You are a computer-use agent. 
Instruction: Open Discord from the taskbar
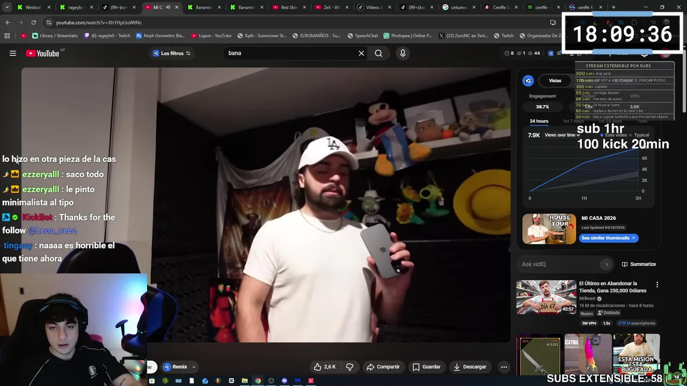(x=284, y=381)
